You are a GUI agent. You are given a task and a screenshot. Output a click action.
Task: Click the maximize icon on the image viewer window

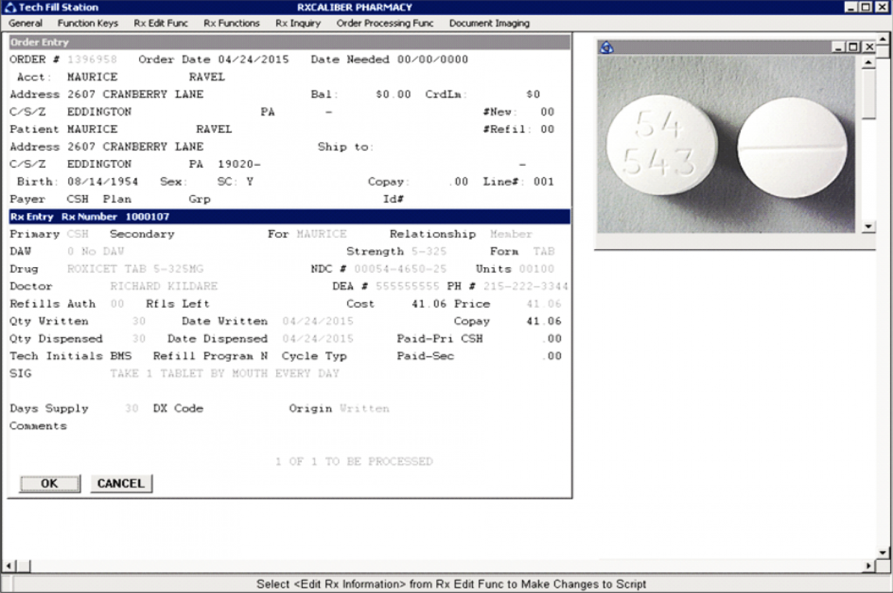(x=853, y=47)
